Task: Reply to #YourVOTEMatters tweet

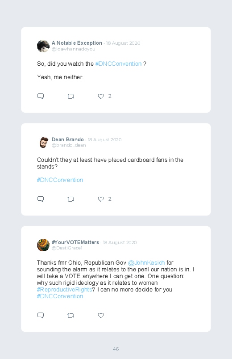Action: 41,315
